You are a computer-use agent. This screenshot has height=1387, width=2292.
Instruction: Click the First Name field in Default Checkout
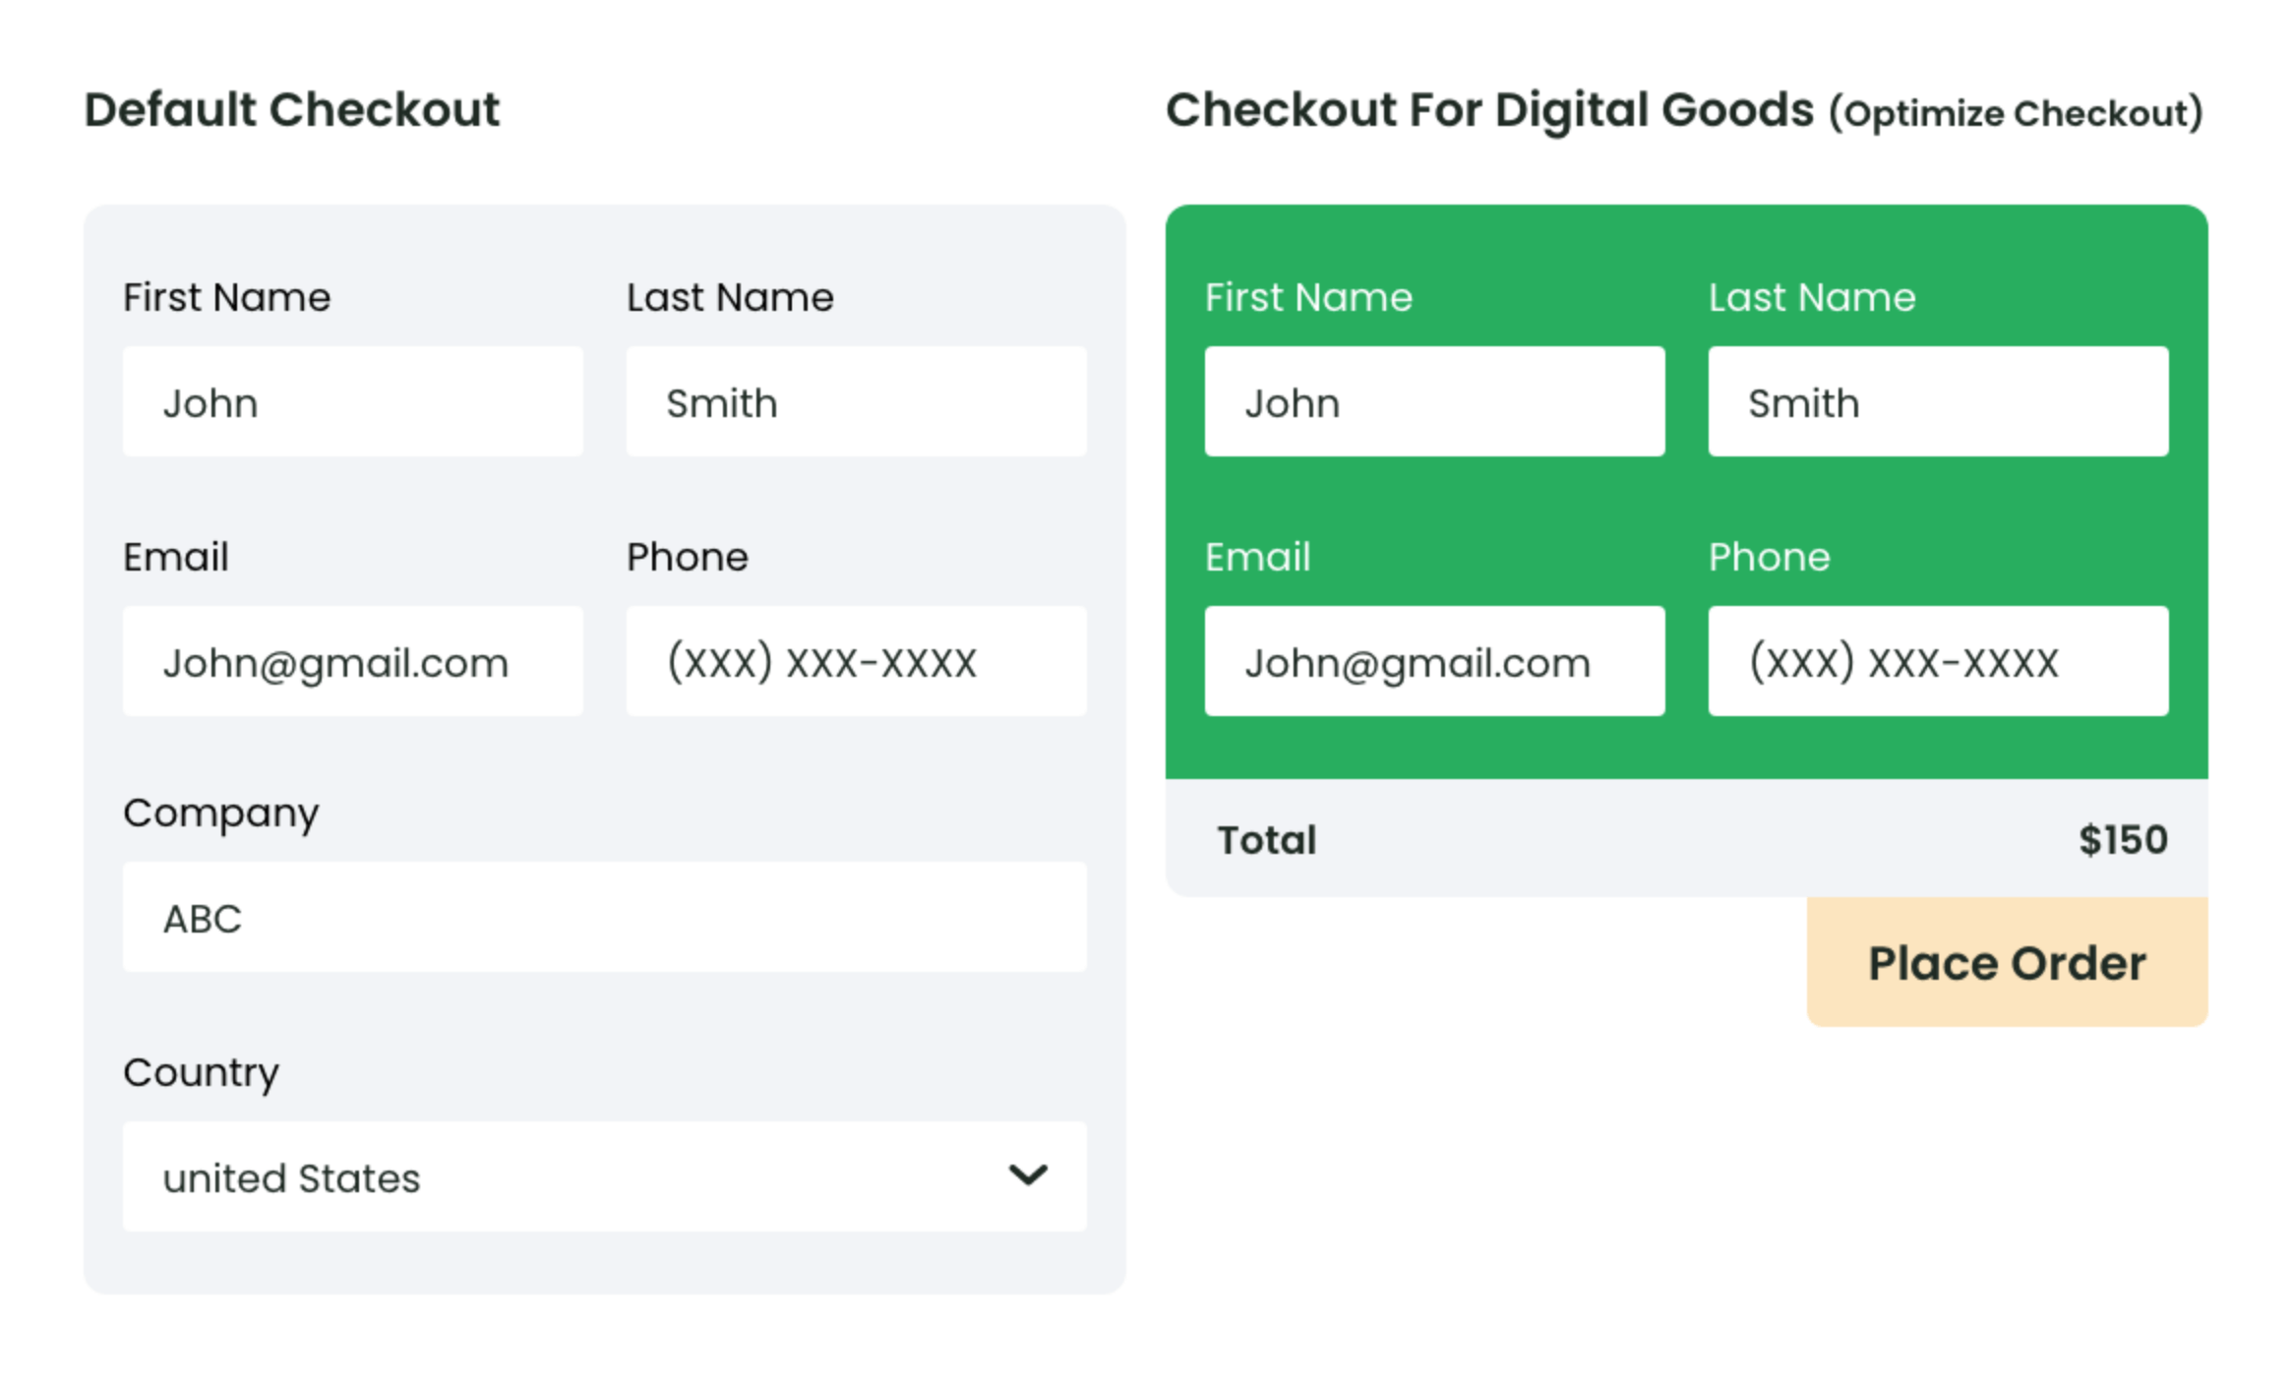point(351,401)
